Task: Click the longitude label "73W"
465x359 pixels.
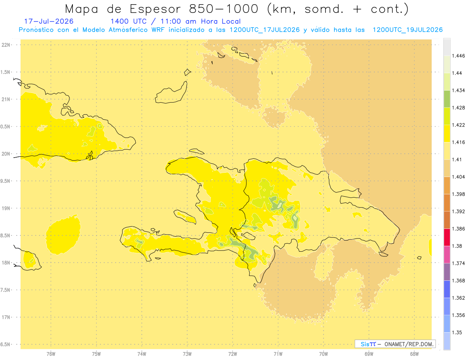Action: point(187,354)
